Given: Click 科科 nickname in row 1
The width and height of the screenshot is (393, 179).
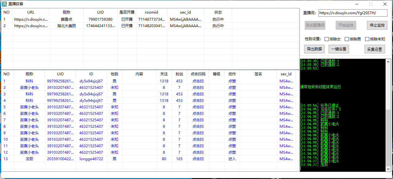Looking at the screenshot, I should pos(29,81).
